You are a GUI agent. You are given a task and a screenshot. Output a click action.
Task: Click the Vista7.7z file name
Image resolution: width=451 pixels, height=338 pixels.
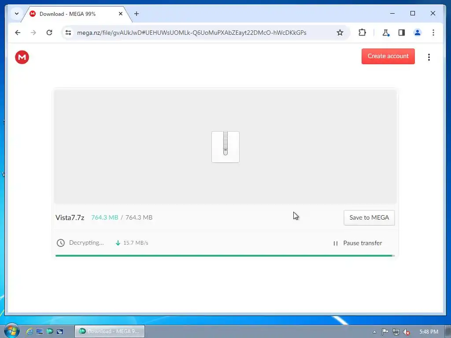tap(70, 217)
